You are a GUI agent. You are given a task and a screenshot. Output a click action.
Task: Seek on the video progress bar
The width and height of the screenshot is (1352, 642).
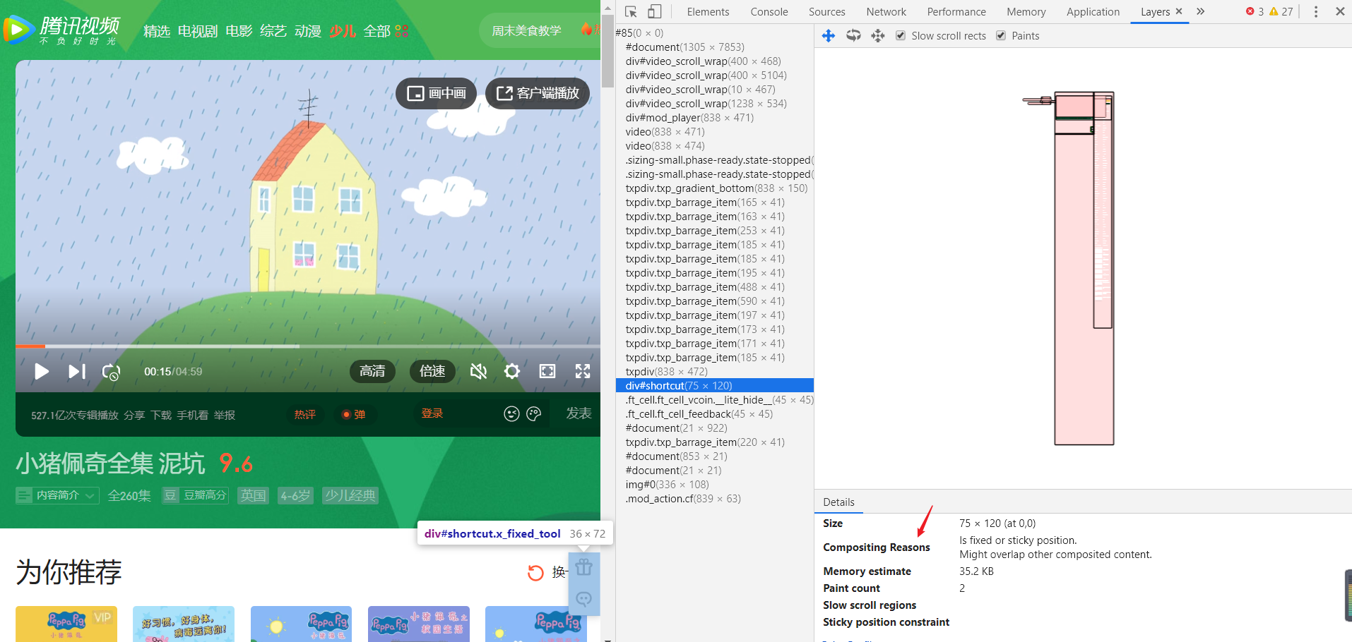[308, 346]
